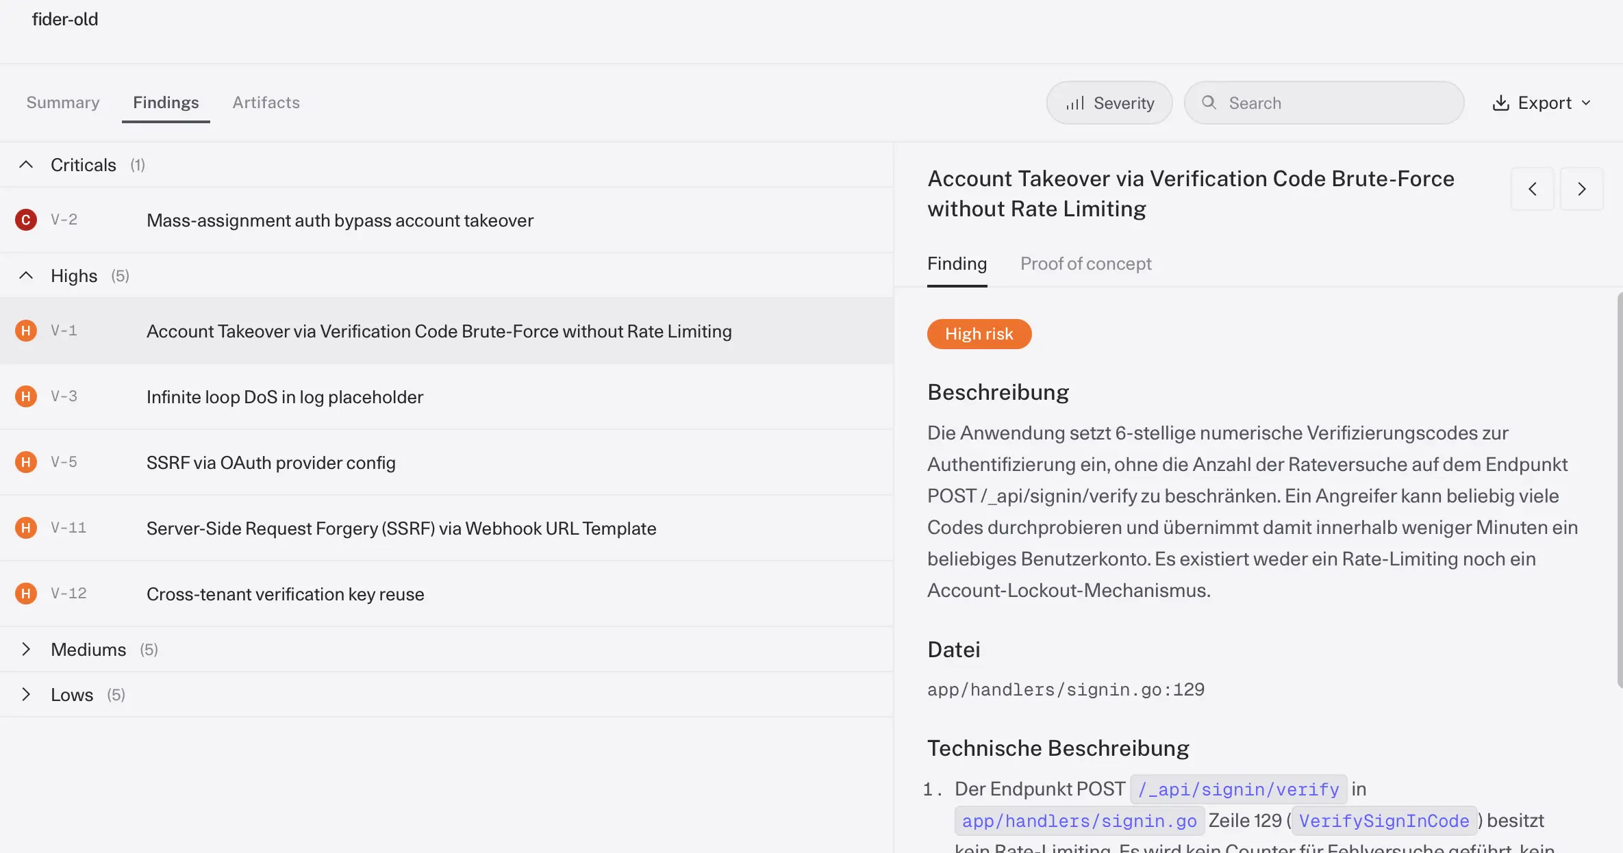Click the /_api/signin/verify code link

pyautogui.click(x=1239, y=789)
